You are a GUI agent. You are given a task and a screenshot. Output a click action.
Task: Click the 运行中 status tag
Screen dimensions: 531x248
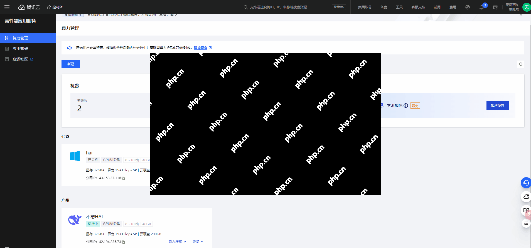click(x=93, y=224)
